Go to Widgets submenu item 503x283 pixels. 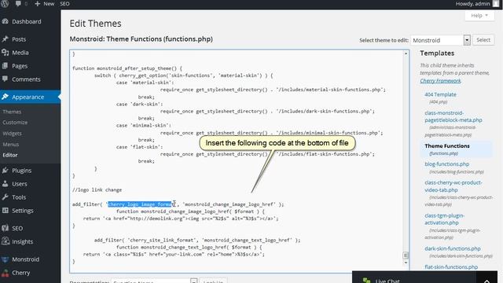[x=13, y=133]
